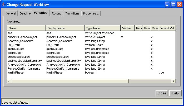Open the Properties... tab
The width and height of the screenshot is (184, 106).
tap(91, 13)
